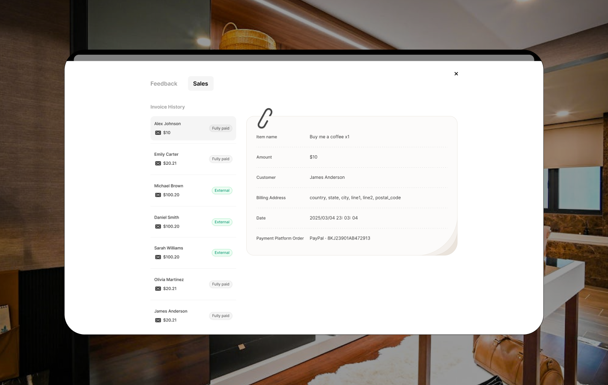Select the Sales tab

200,83
